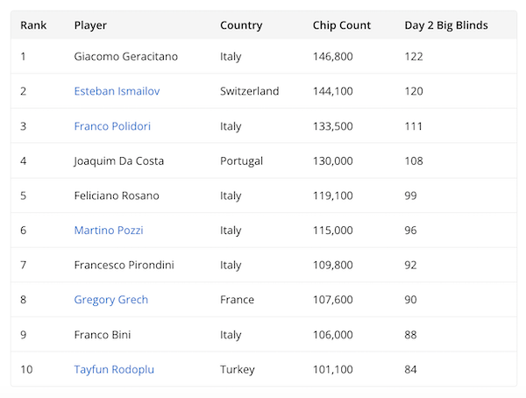Click Day 2 Big Blinds header
The width and height of the screenshot is (526, 398).
coord(446,25)
